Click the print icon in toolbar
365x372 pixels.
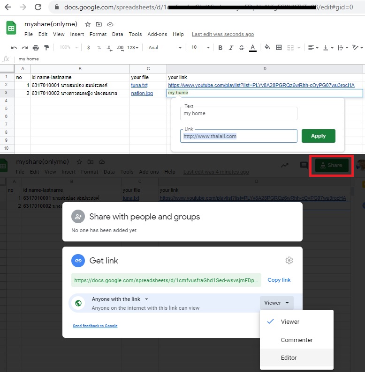[36, 47]
